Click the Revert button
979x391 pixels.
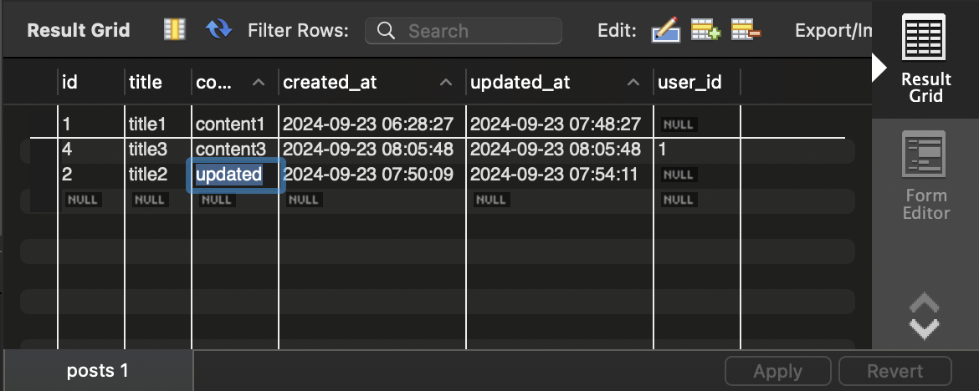894,371
